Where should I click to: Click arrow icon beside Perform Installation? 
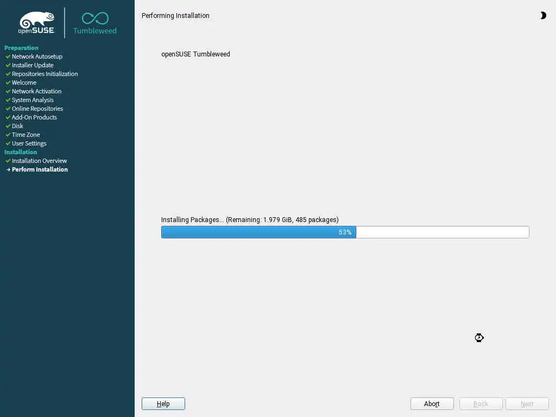click(x=8, y=169)
